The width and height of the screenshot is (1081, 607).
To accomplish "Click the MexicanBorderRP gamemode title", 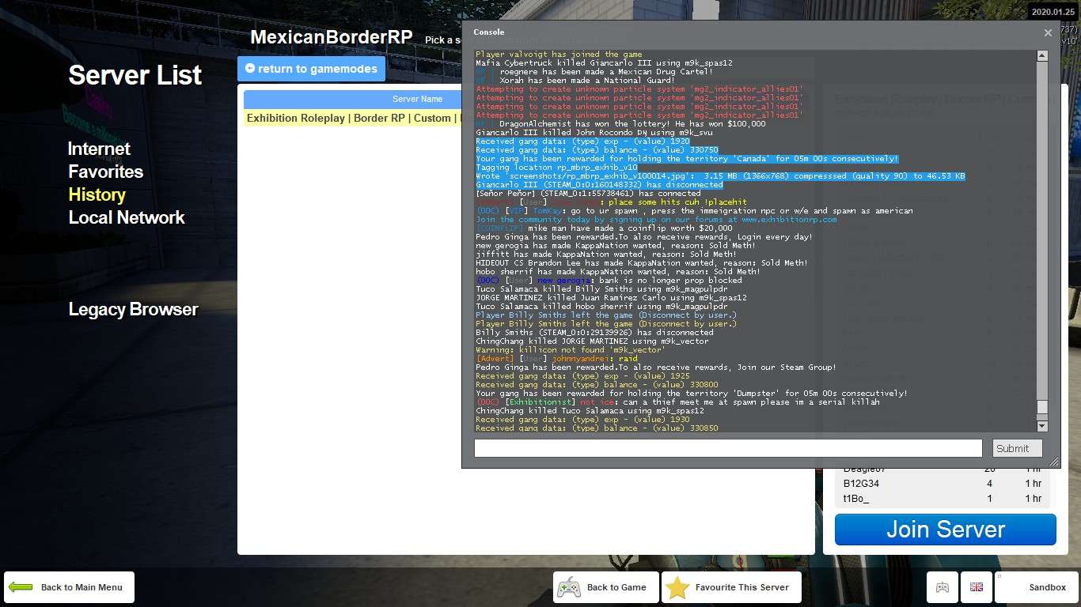I will point(332,37).
